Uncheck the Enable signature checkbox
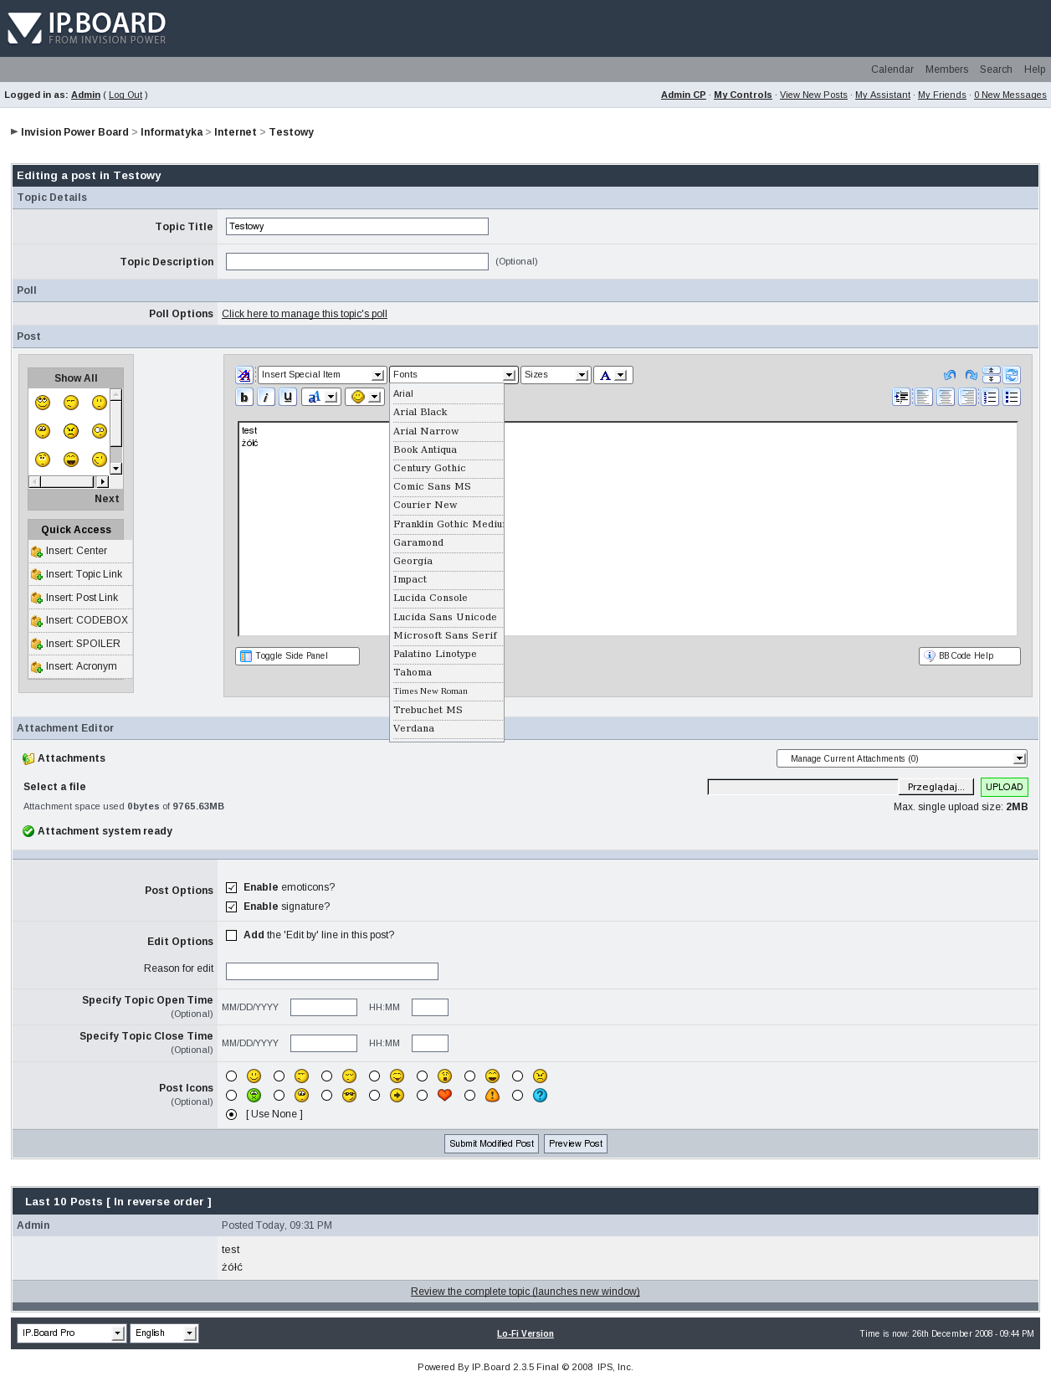This screenshot has width=1051, height=1397. click(232, 907)
